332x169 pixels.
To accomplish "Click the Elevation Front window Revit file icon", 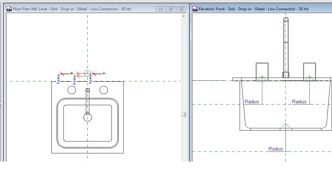I will coord(195,9).
